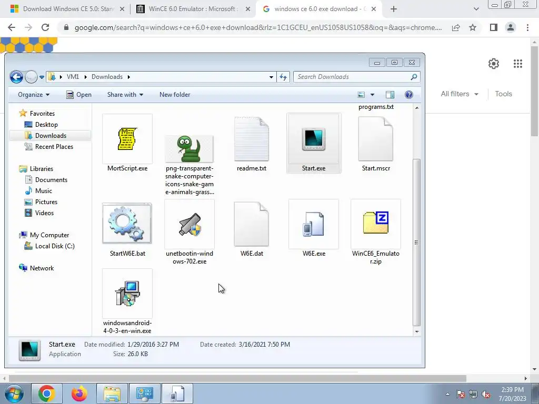Select the StartW6E.bat gears icon
Screen dimensions: 539x404
127,223
